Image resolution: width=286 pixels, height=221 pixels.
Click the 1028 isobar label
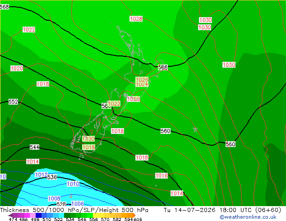136,18
